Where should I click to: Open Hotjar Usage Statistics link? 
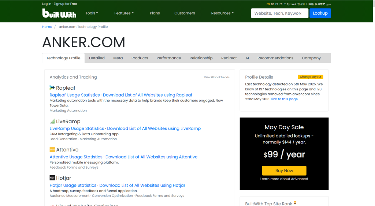point(73,185)
